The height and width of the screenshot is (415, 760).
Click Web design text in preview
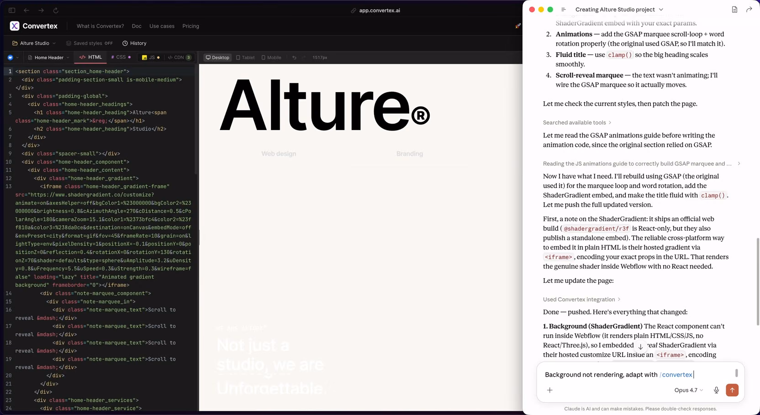pos(279,154)
